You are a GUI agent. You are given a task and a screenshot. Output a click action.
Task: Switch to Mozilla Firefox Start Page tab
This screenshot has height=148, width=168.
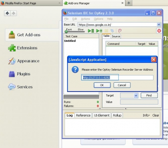point(31,3)
